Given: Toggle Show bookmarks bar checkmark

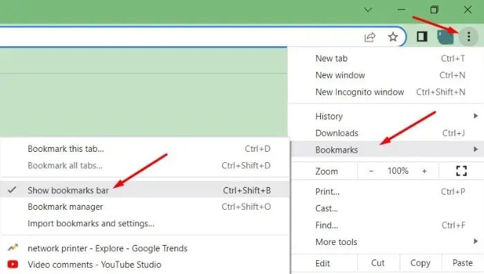Looking at the screenshot, I should pos(145,190).
